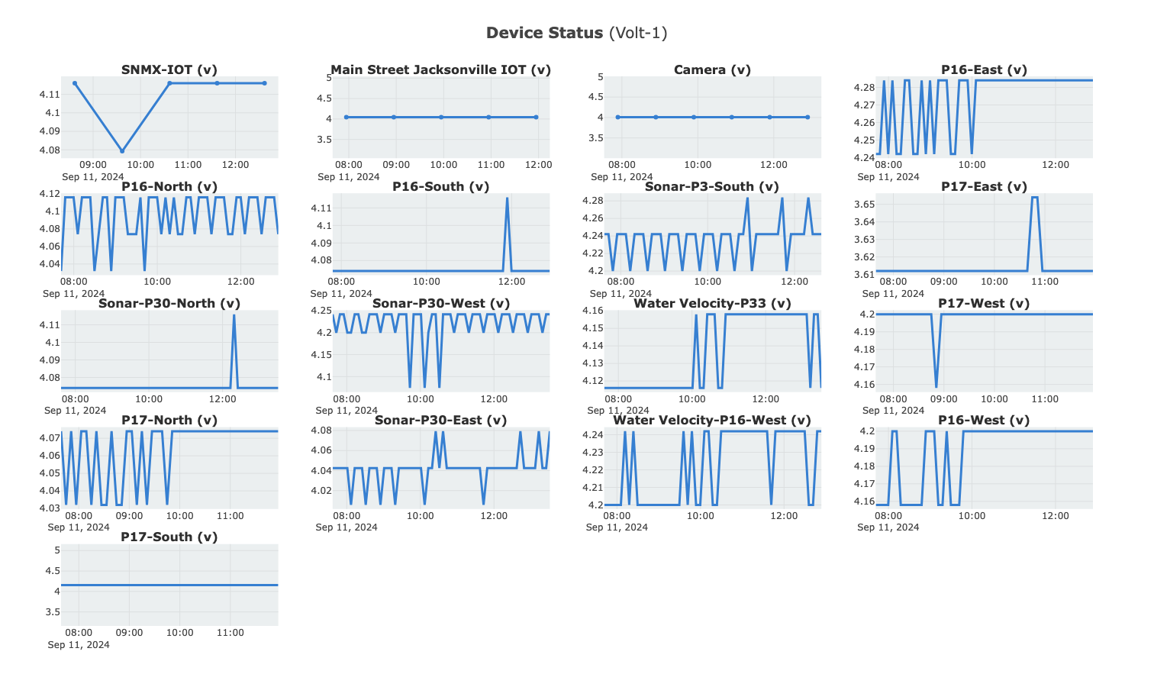Select the lowest data point in SNMX-IOT chart

122,150
